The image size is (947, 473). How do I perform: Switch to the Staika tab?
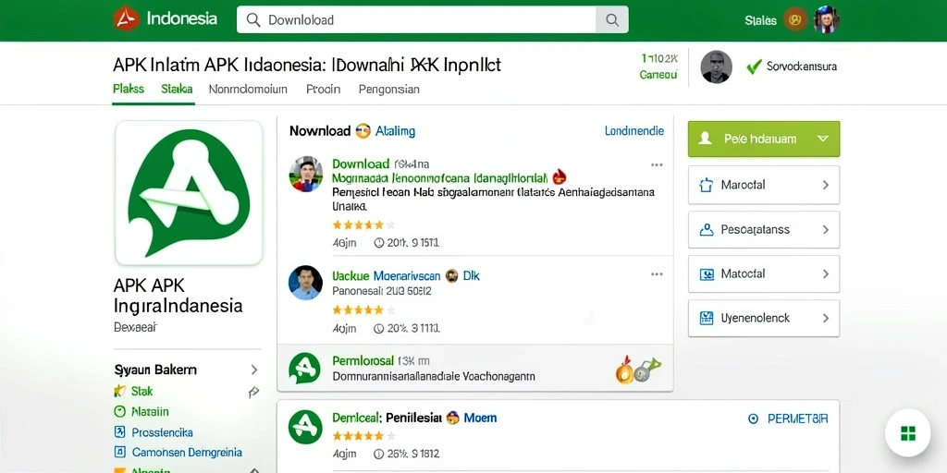coord(177,90)
